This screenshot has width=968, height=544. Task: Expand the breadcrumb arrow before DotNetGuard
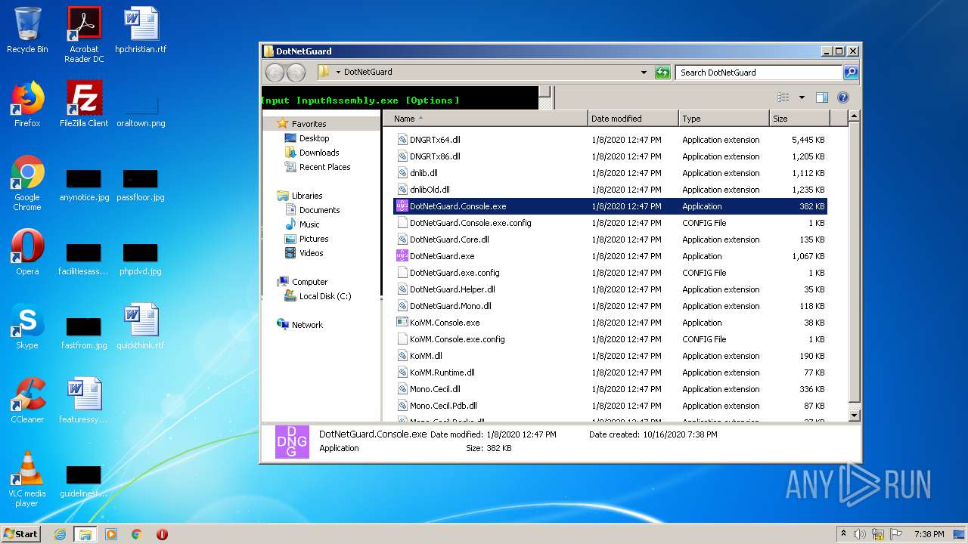[338, 73]
